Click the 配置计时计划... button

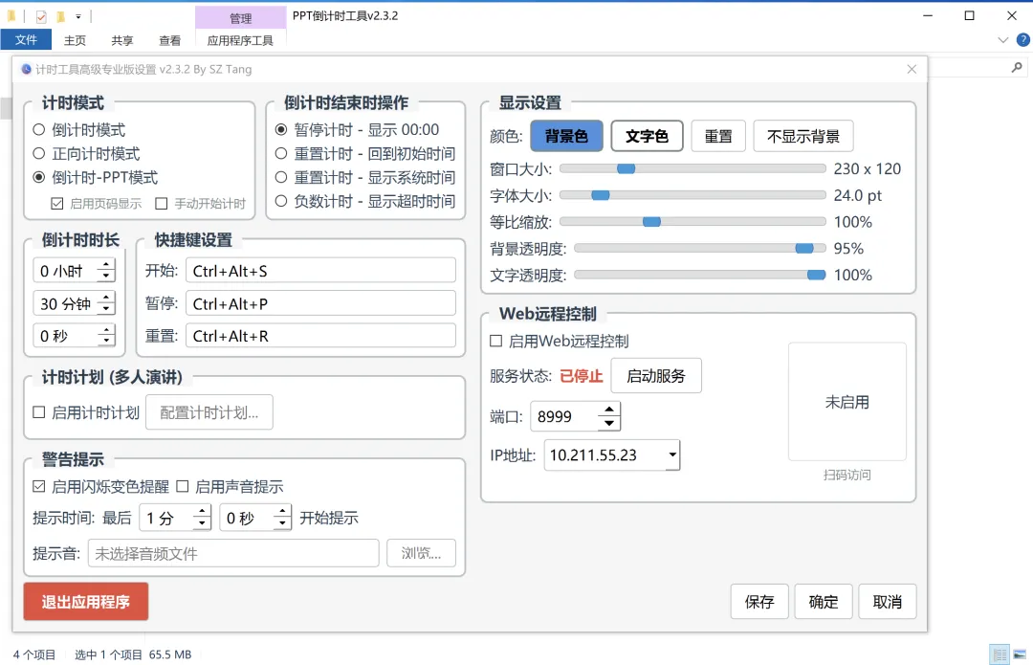(x=209, y=412)
